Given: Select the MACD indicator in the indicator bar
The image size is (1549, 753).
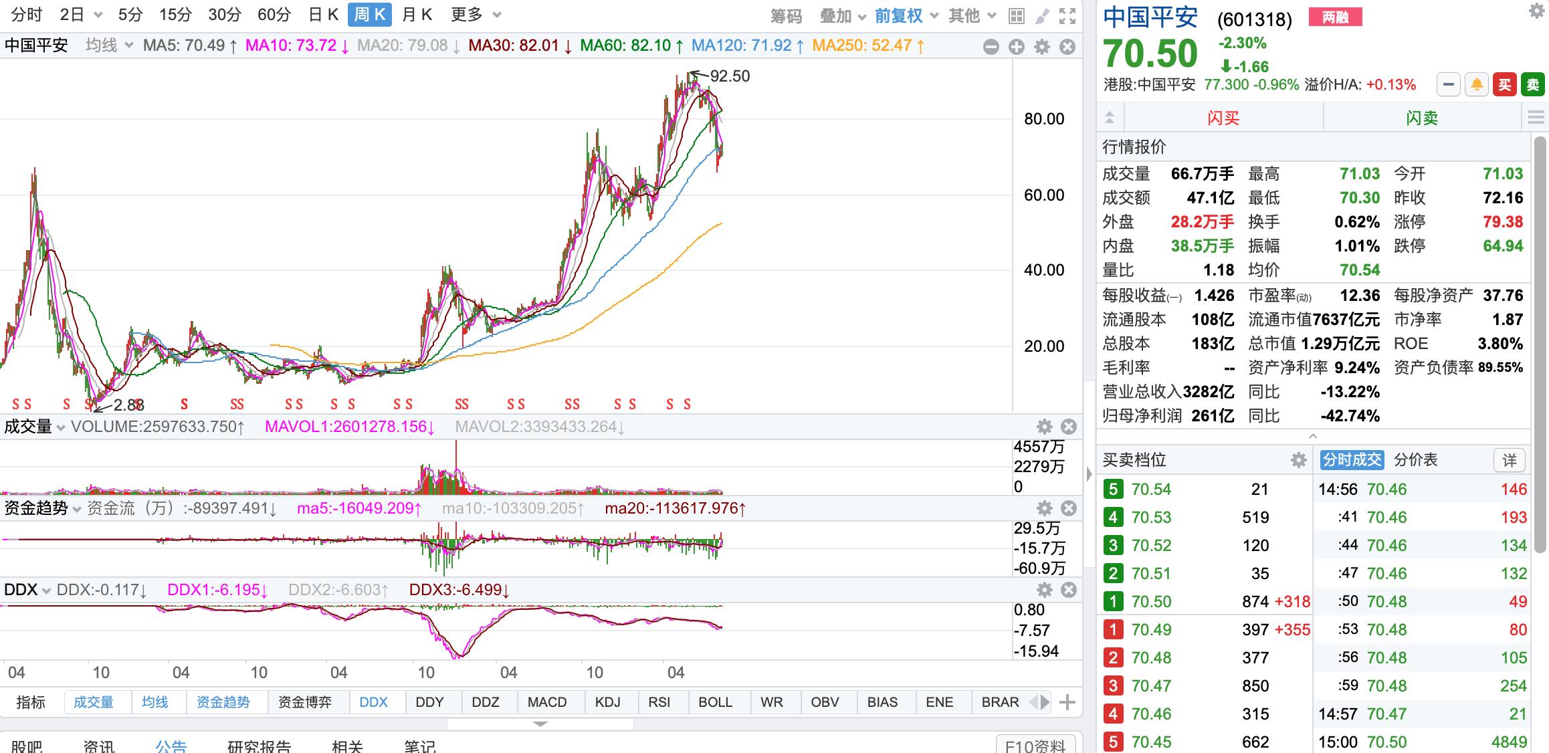Looking at the screenshot, I should click(546, 702).
